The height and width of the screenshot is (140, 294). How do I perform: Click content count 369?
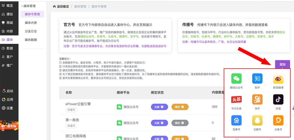(215, 107)
